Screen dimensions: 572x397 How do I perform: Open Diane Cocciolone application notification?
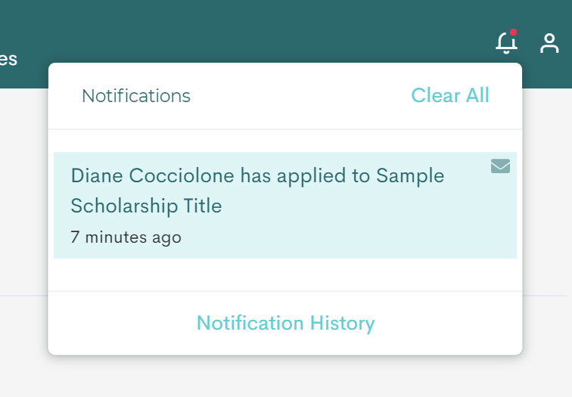285,205
